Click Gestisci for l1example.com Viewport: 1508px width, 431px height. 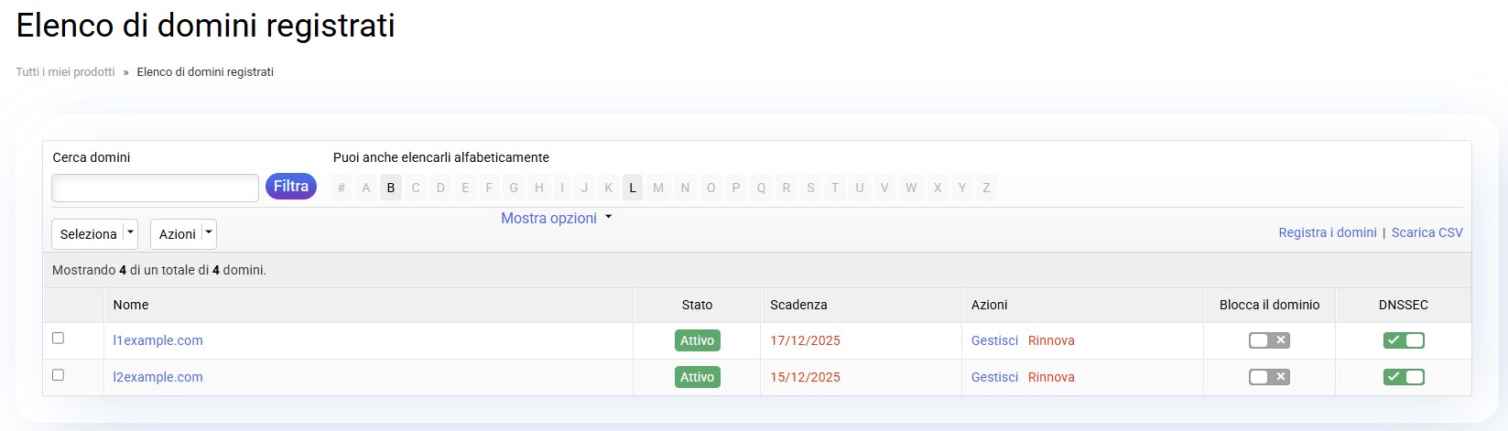[x=994, y=340]
